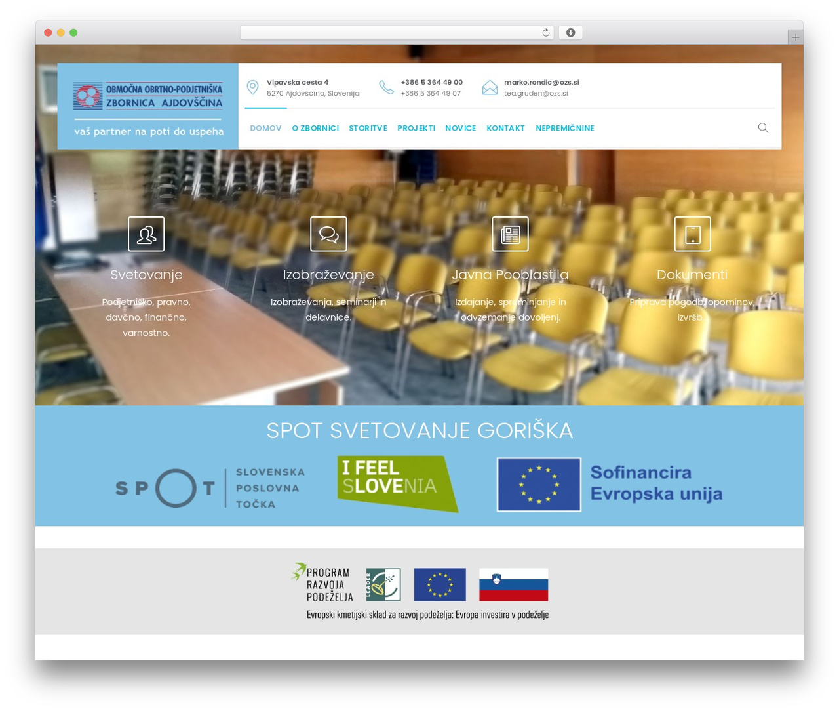Click the Slovenian flag in footer
Screen dimensions: 839x711
pos(513,584)
